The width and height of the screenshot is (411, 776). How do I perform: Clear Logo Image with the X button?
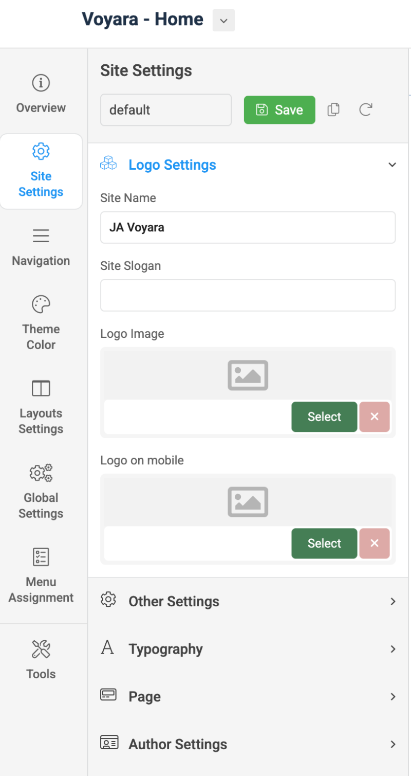(375, 417)
